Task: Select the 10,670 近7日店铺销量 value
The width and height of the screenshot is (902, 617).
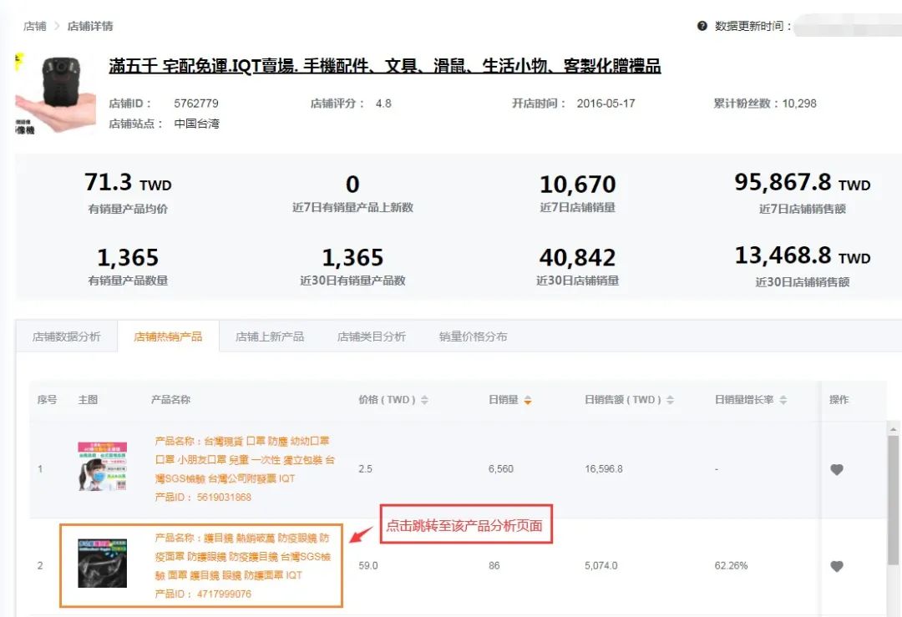Action: (x=578, y=185)
